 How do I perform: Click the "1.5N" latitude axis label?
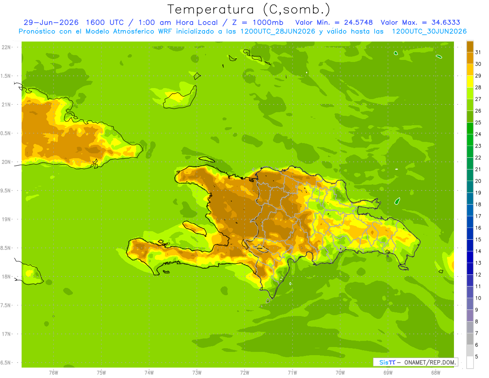point(6,76)
